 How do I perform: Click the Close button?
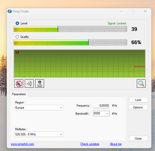pyautogui.click(x=138, y=138)
